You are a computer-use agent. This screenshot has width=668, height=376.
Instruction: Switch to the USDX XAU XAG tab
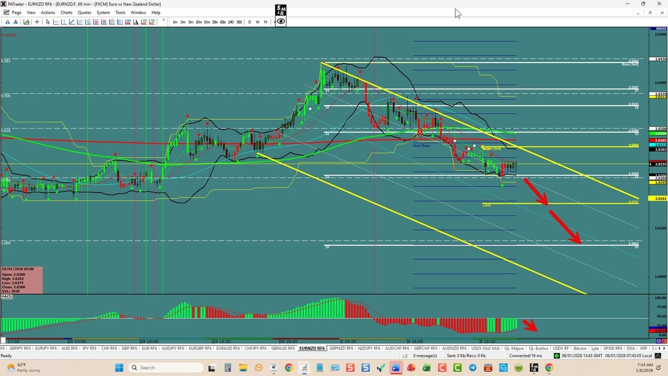click(485, 348)
